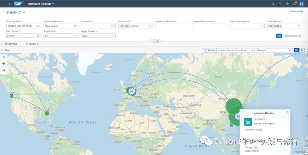308x155 pixels.
Task: Open the search icon in header
Action: coord(273,4)
